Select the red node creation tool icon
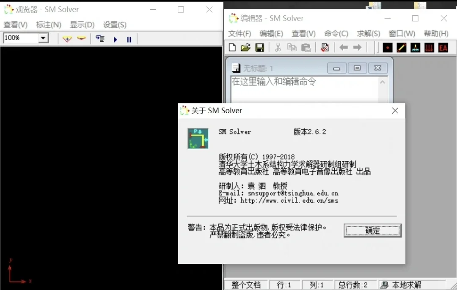Image resolution: width=457 pixels, height=290 pixels. point(387,47)
